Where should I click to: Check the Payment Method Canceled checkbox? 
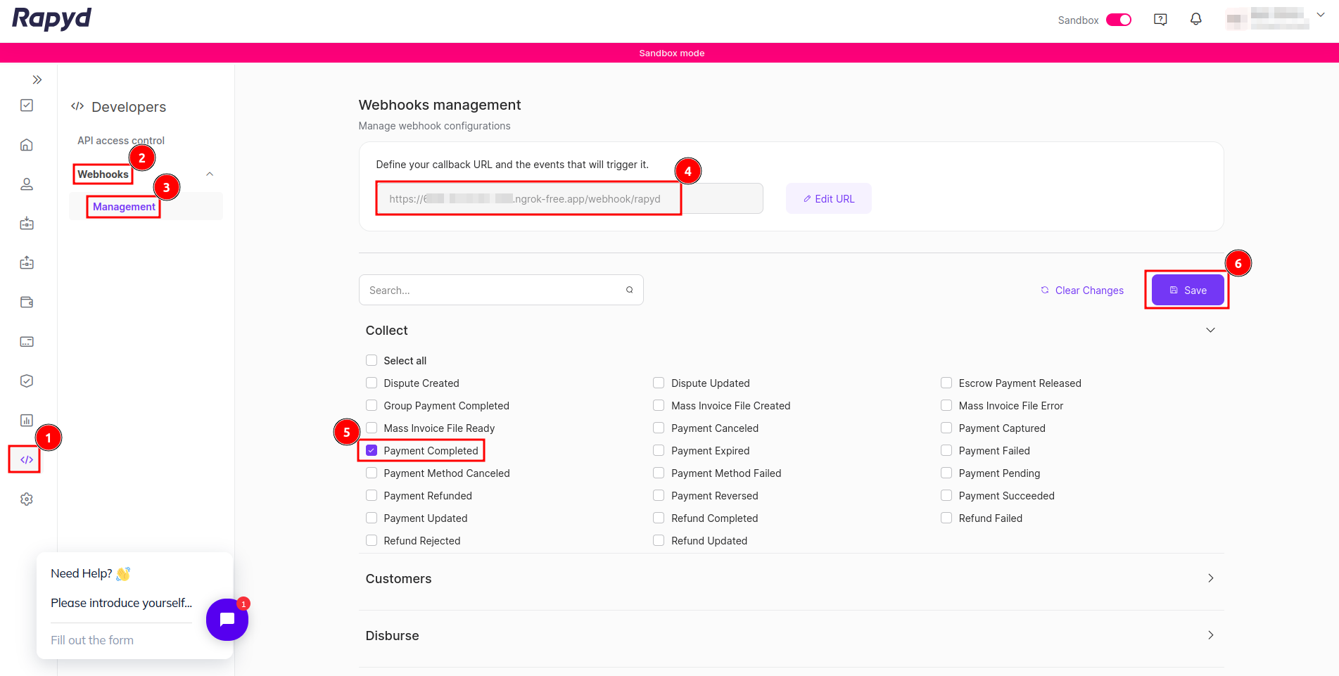point(372,473)
